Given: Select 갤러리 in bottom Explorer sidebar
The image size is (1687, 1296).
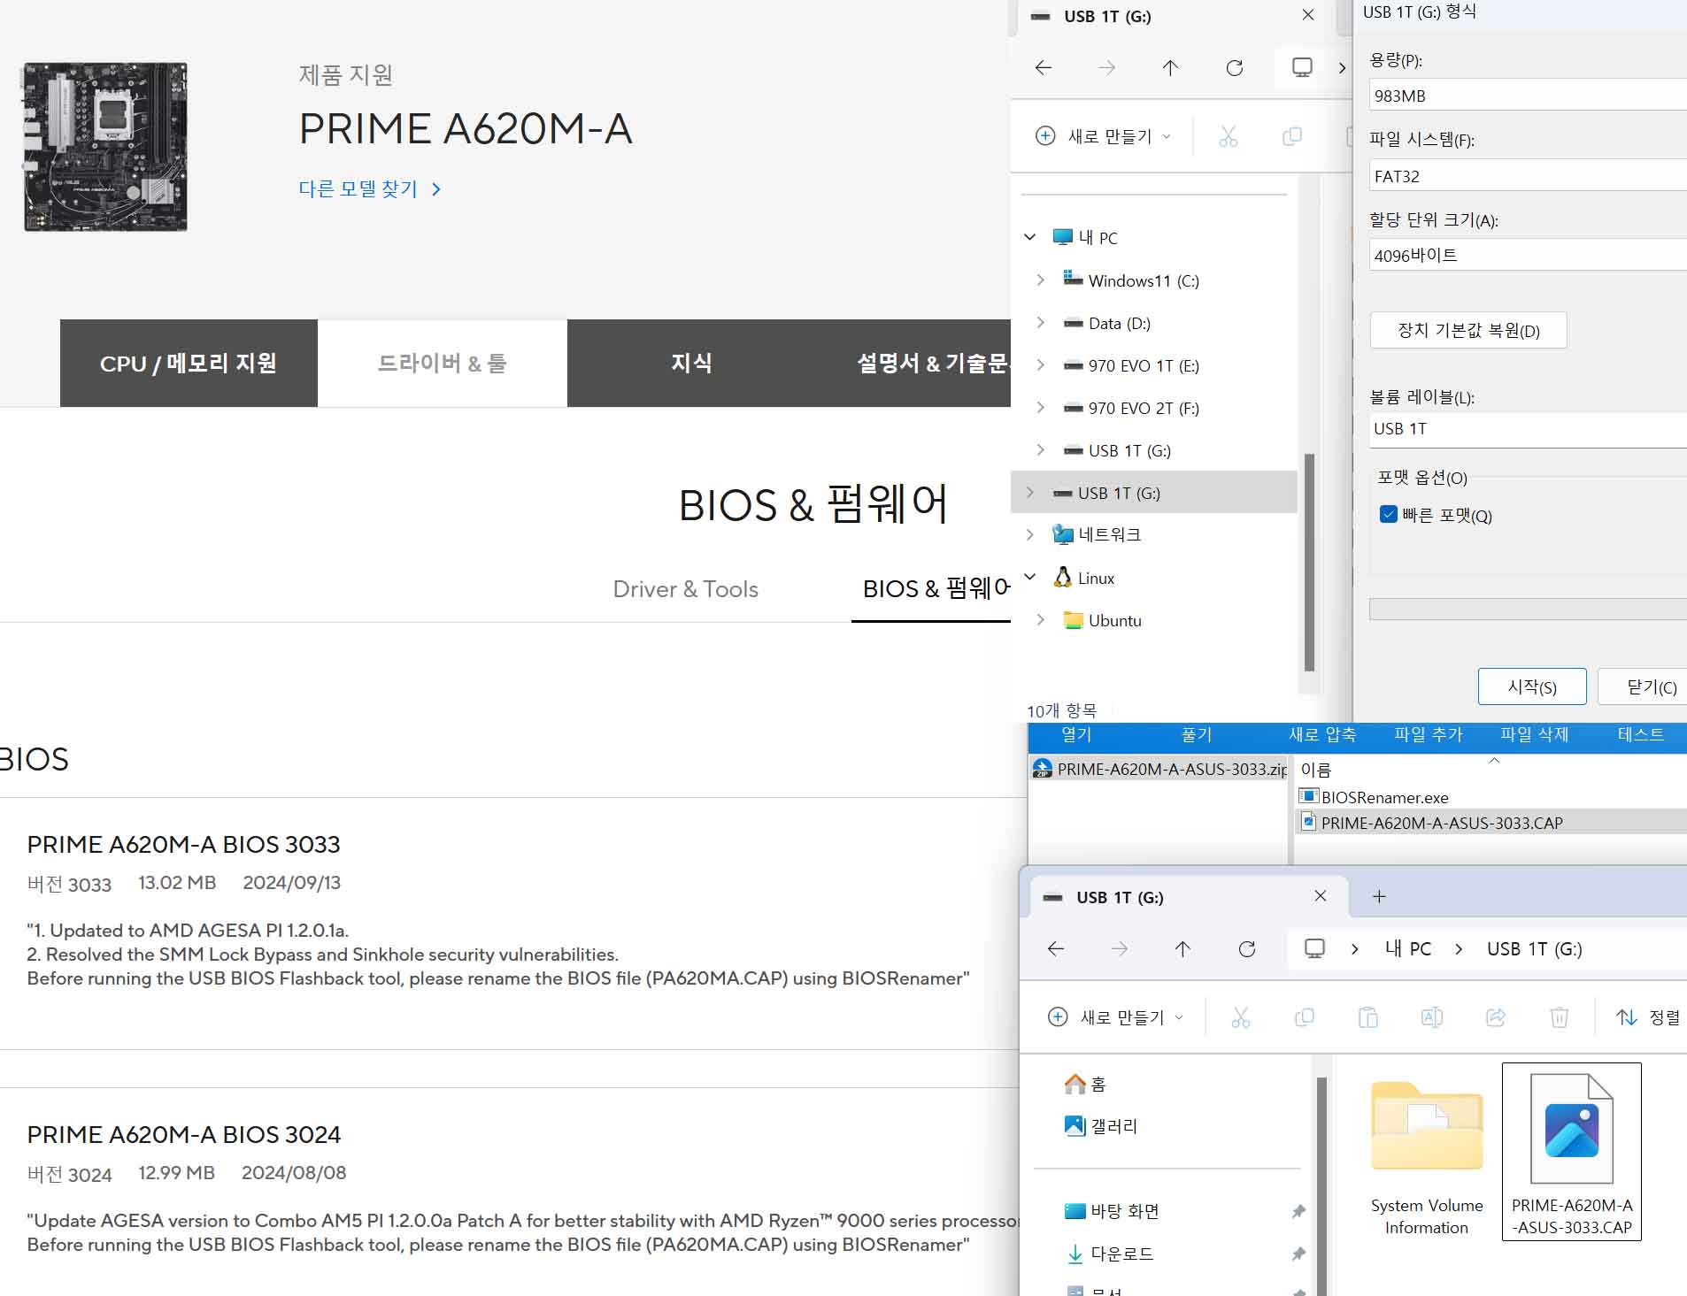Looking at the screenshot, I should (x=1101, y=1125).
